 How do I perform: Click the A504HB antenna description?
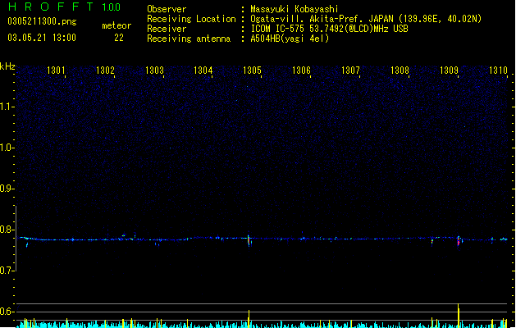click(x=290, y=39)
